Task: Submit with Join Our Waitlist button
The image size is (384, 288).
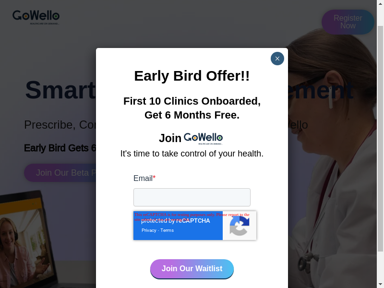Action: point(192,269)
